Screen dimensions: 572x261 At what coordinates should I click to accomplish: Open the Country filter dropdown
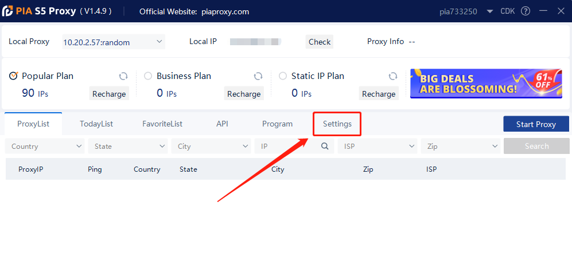pyautogui.click(x=45, y=146)
